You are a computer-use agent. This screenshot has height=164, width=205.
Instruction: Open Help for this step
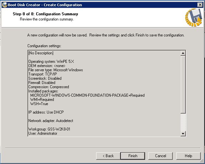click(x=188, y=156)
